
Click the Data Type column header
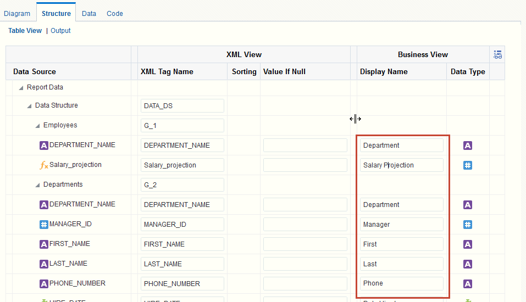pos(468,71)
